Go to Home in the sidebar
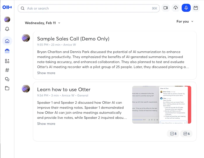204x158 pixels. click(7, 41)
